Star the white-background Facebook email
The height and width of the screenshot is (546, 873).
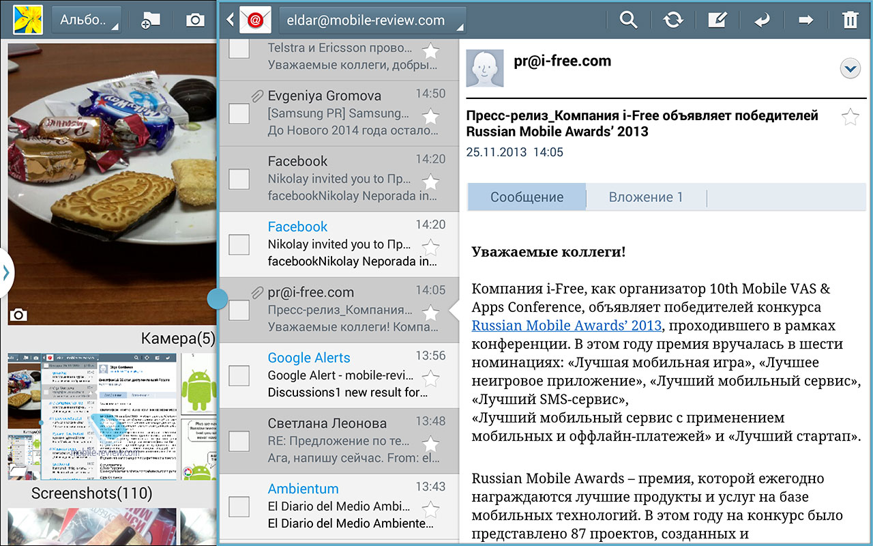click(x=430, y=247)
